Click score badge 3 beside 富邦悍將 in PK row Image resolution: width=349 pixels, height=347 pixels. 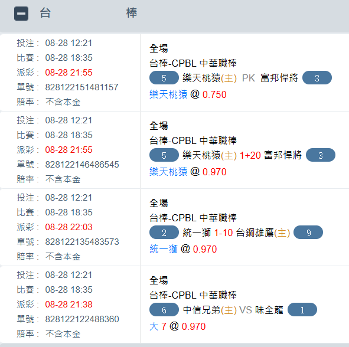tap(317, 78)
